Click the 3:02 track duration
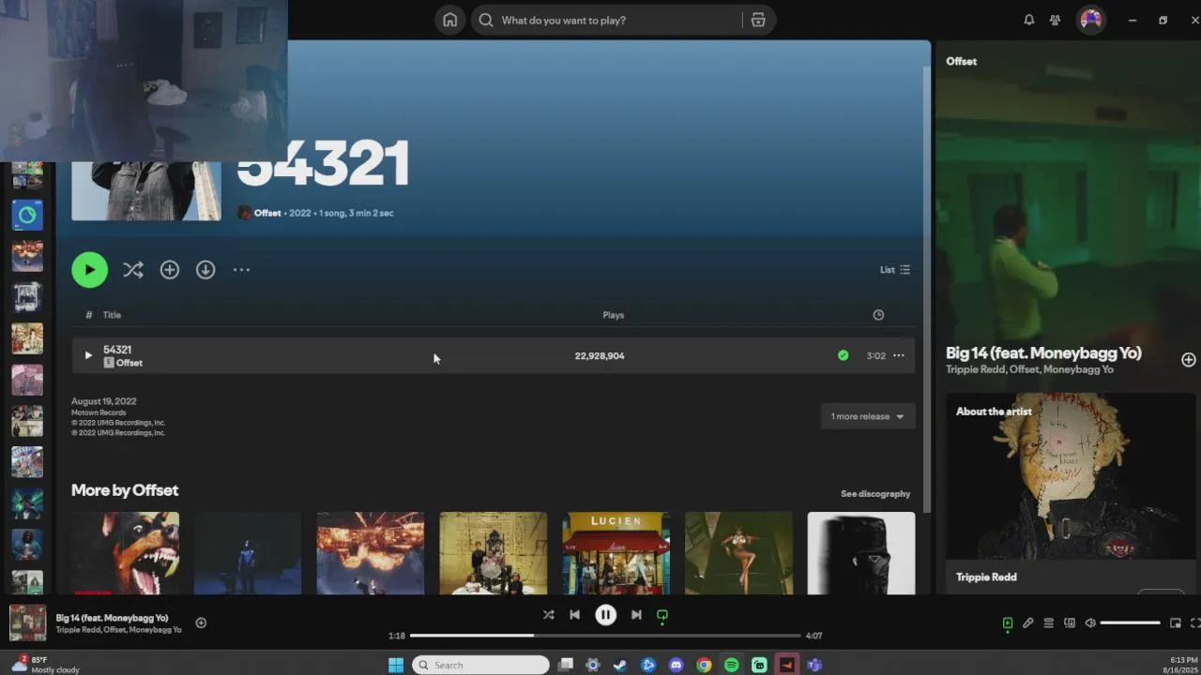Image resolution: width=1201 pixels, height=675 pixels. pos(875,356)
